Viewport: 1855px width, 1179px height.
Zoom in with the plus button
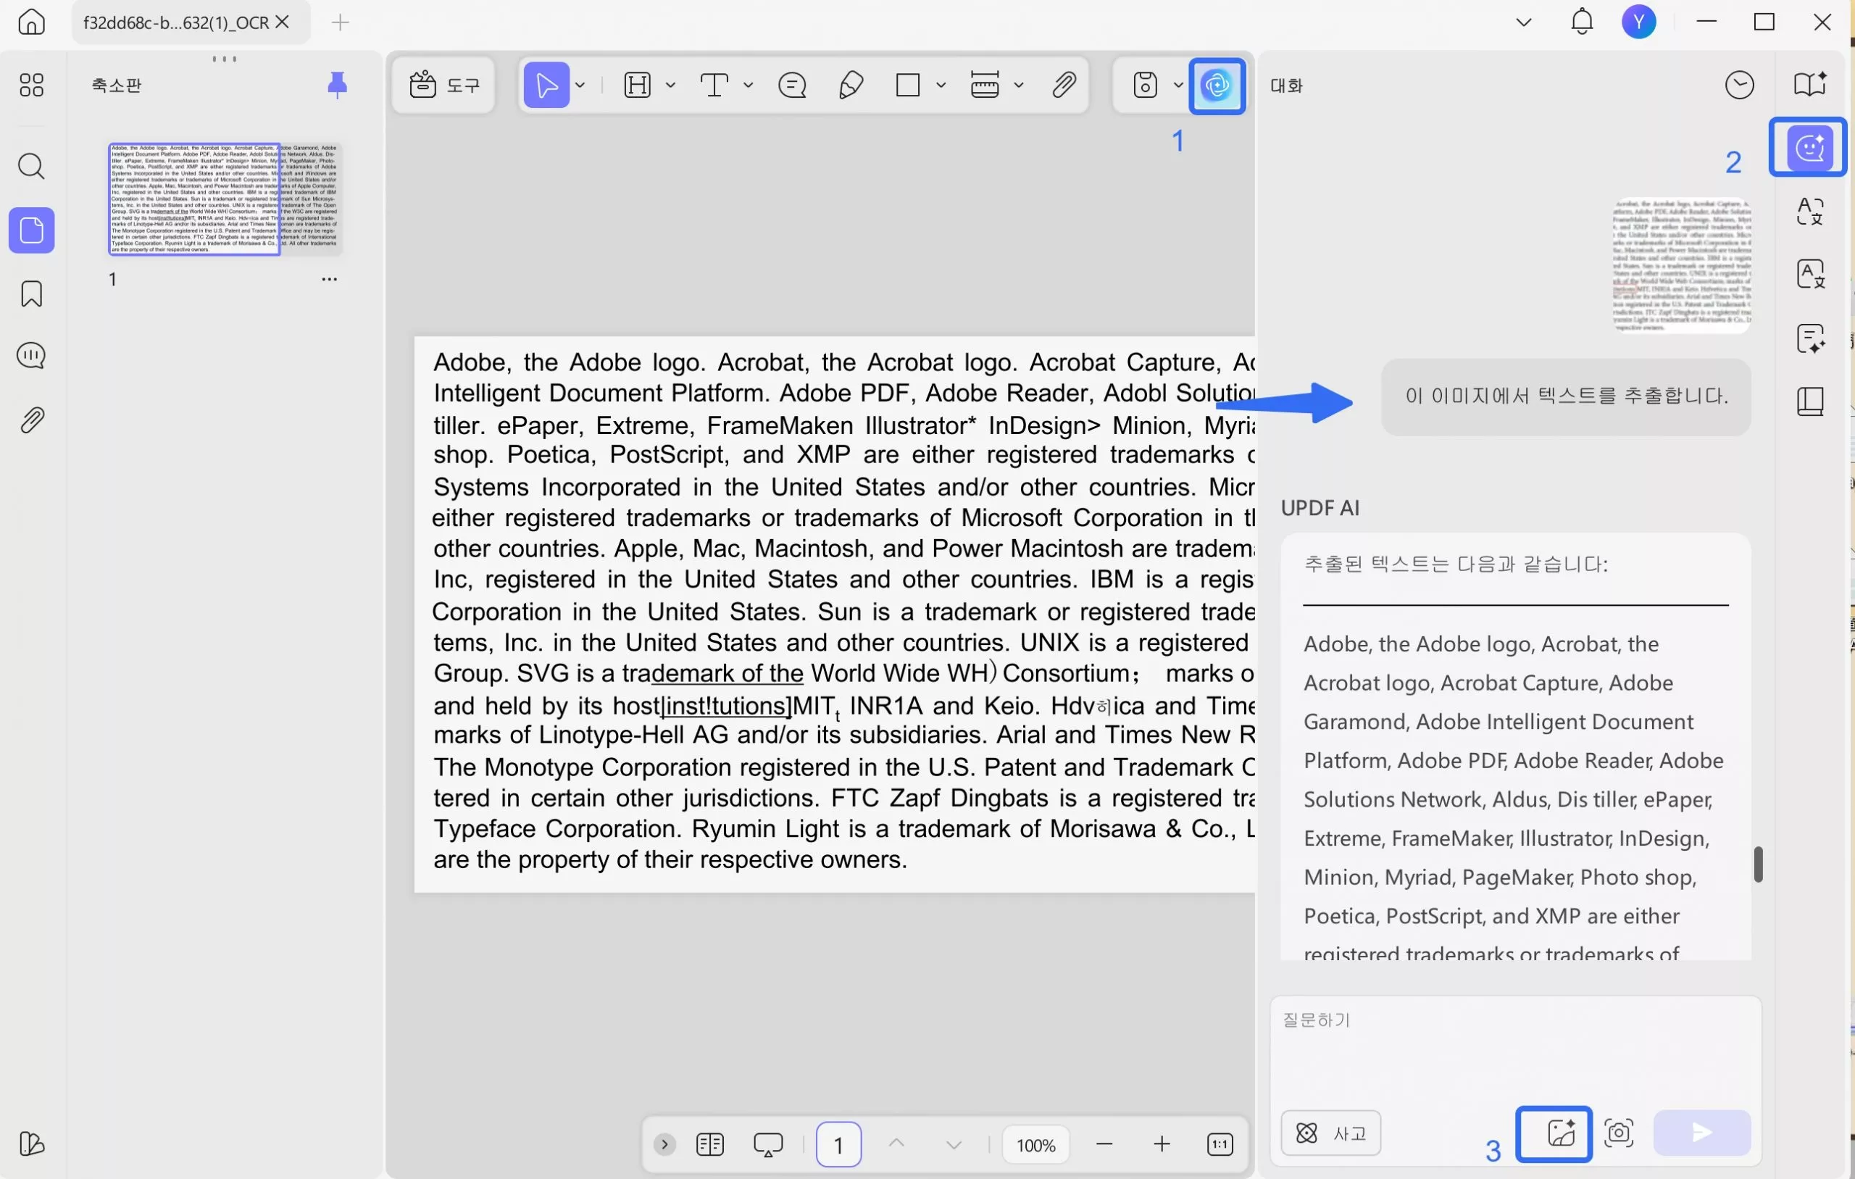[x=1162, y=1144]
